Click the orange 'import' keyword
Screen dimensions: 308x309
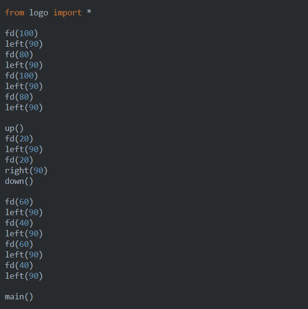click(x=67, y=13)
